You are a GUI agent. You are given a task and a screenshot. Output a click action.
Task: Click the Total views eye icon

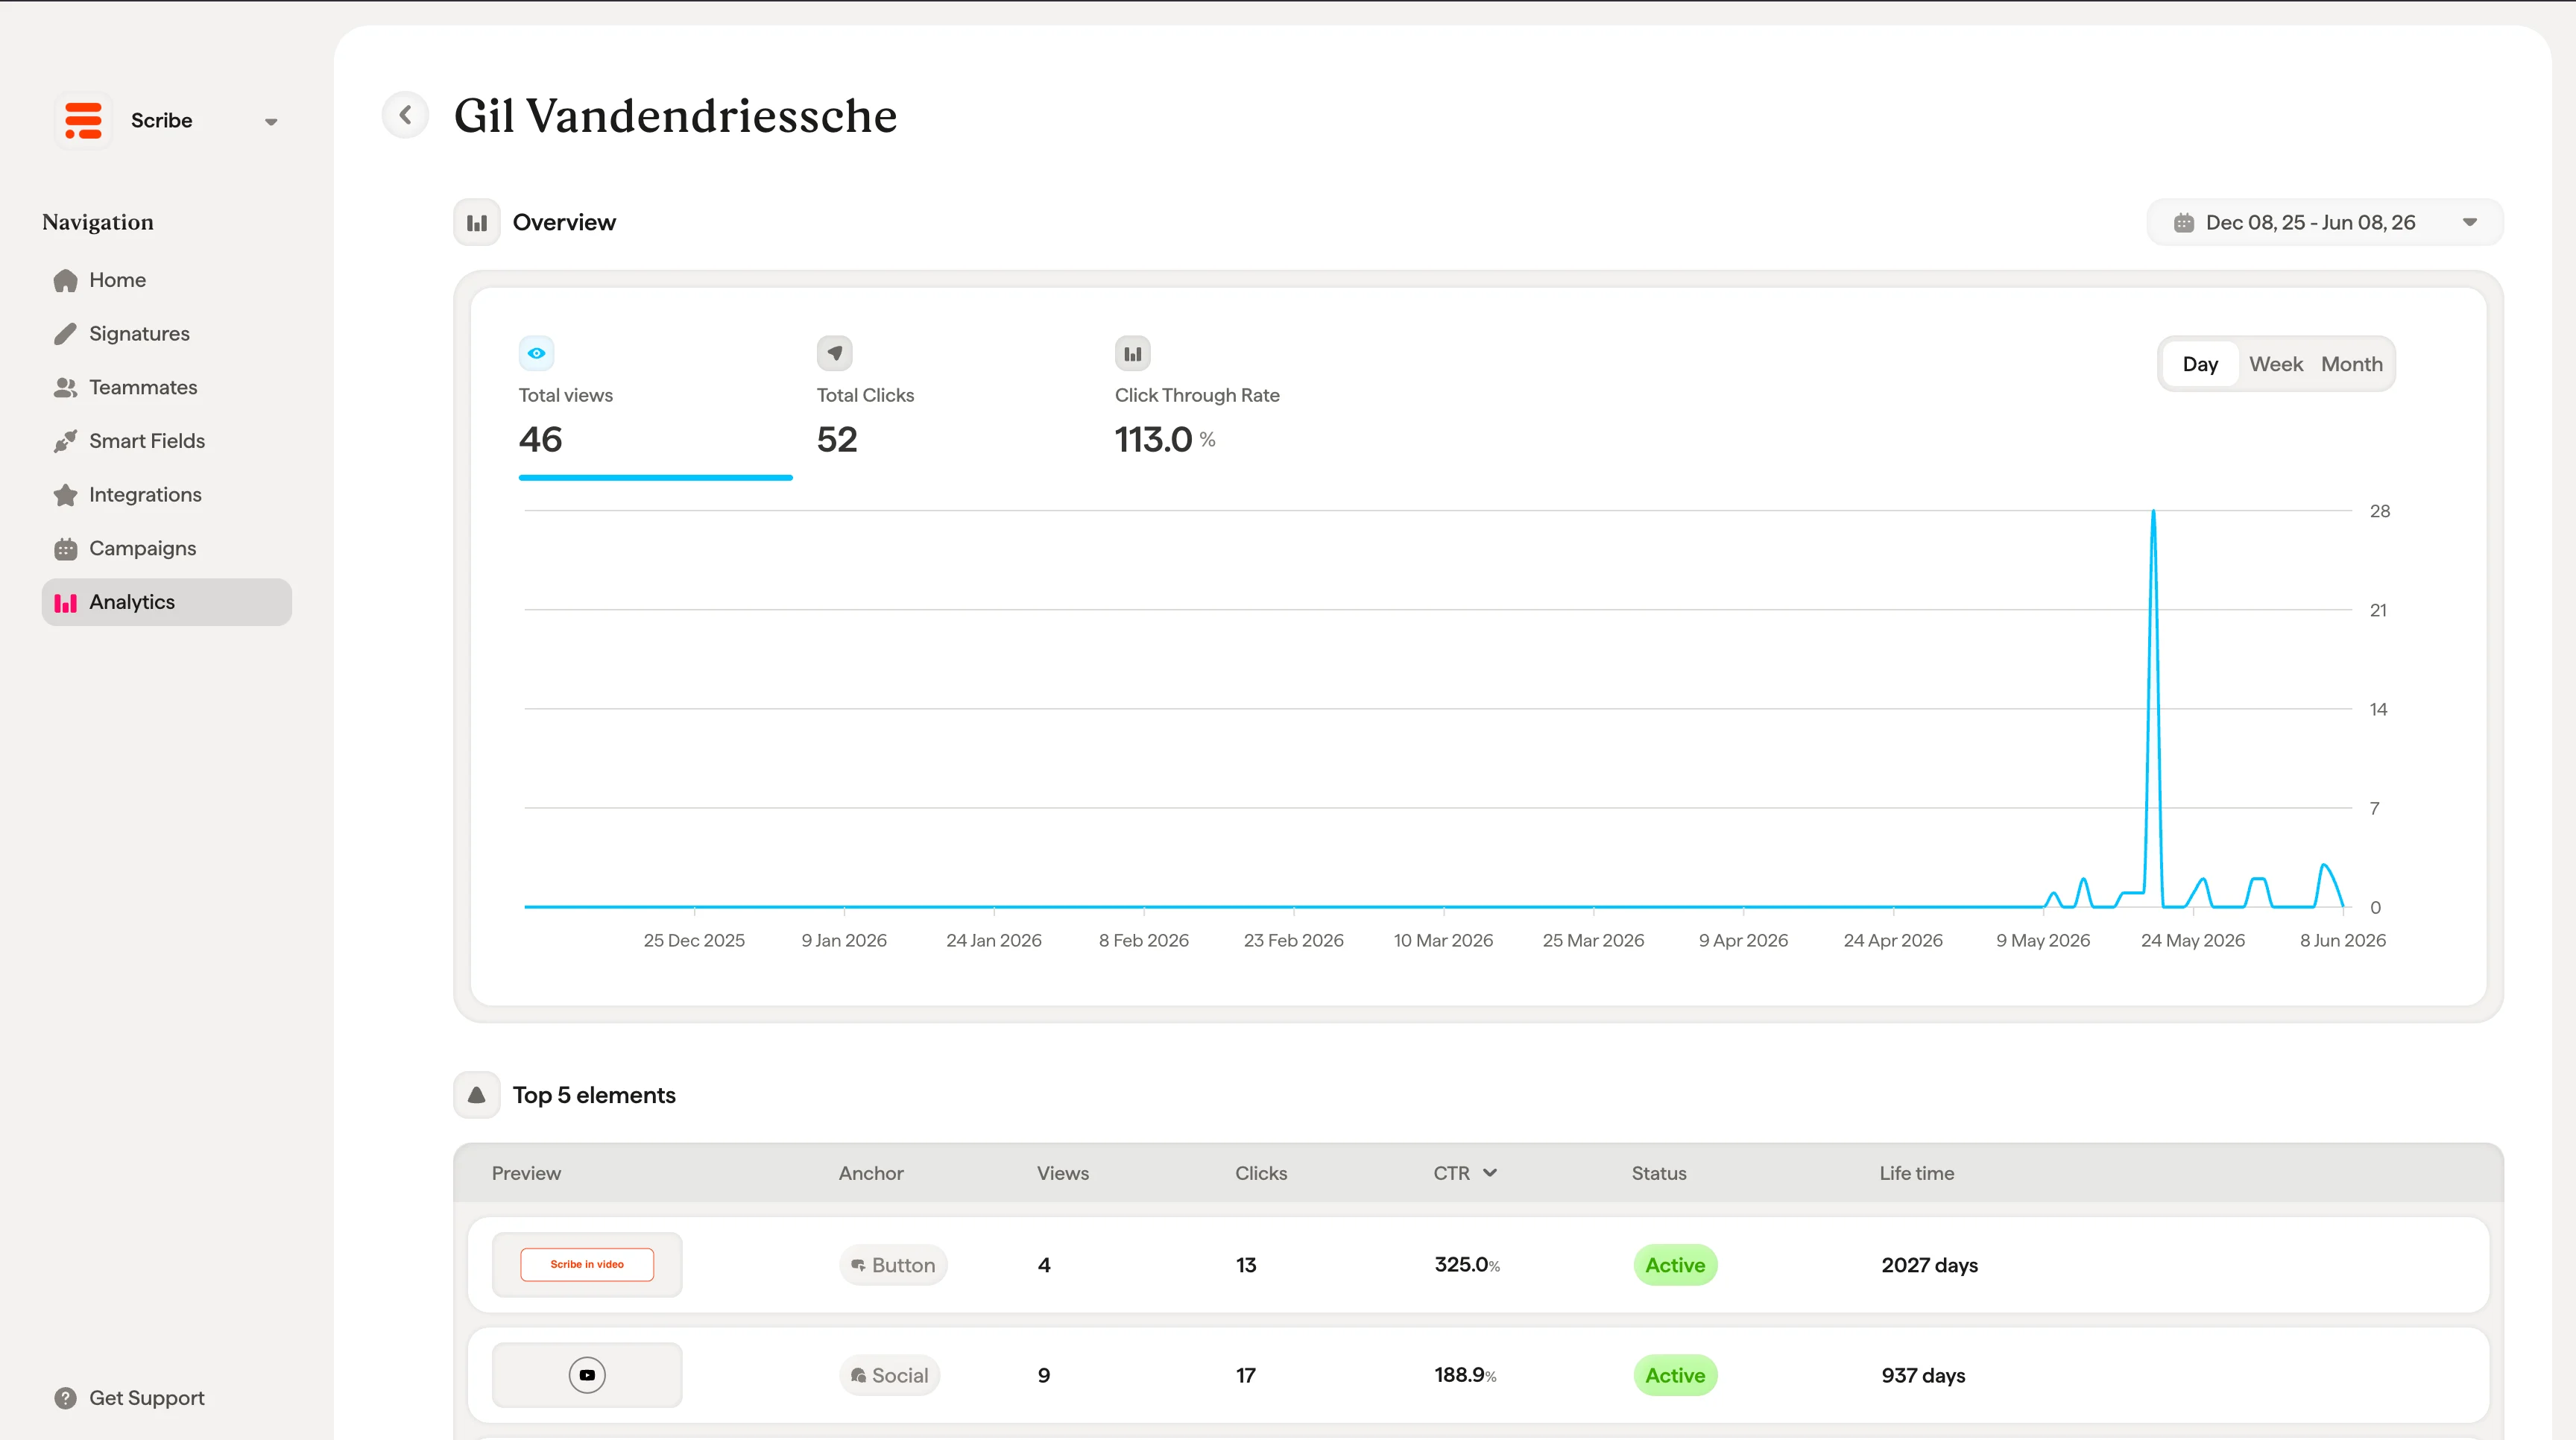pyautogui.click(x=536, y=353)
